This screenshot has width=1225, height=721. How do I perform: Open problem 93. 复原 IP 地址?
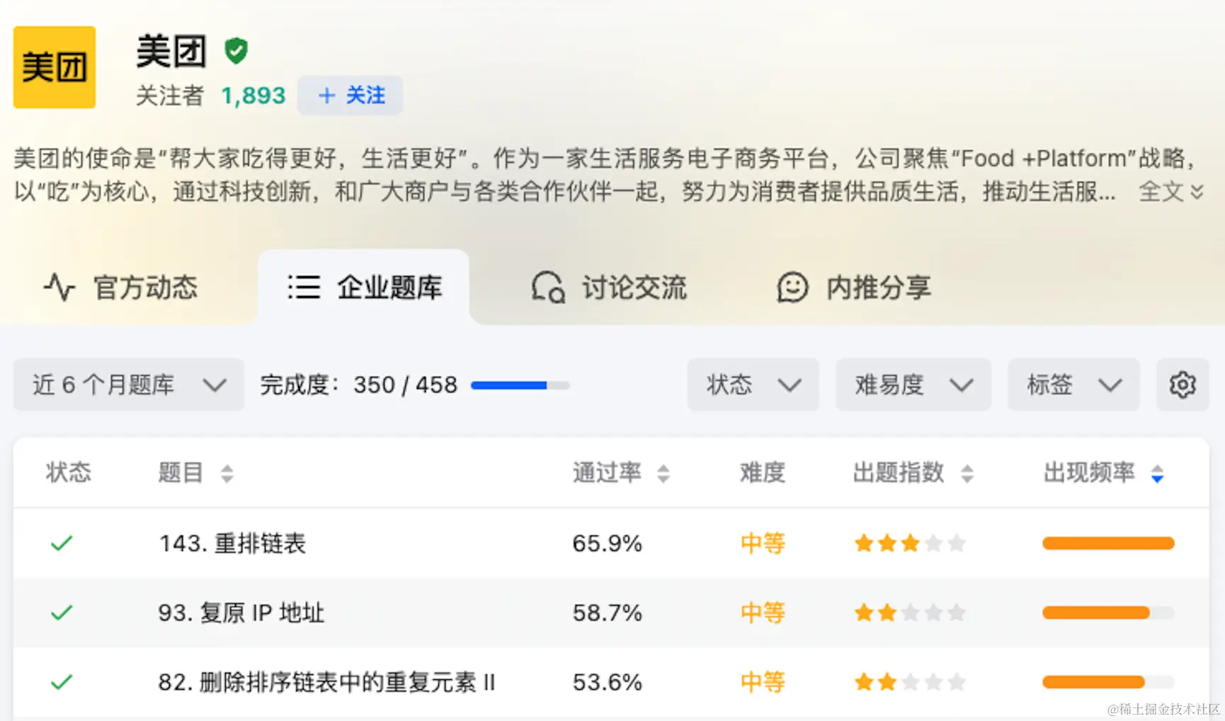(x=241, y=613)
